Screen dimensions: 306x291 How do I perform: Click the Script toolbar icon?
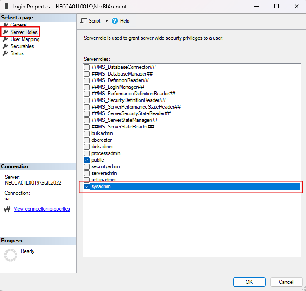(83, 21)
